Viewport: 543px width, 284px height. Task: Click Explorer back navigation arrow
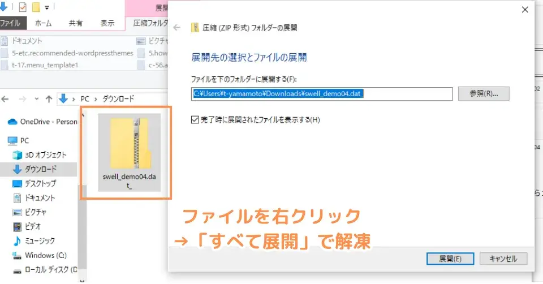click(5, 100)
